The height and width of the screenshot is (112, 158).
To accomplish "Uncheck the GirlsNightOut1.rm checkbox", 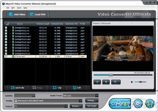I will pos(6,28).
